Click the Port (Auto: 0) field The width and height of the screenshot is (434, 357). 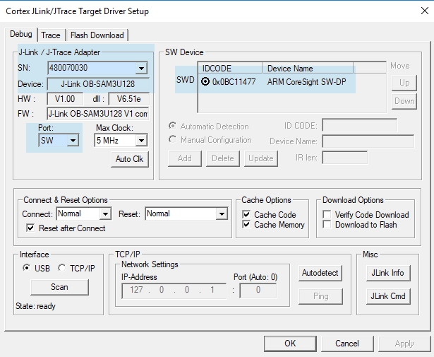(x=258, y=291)
